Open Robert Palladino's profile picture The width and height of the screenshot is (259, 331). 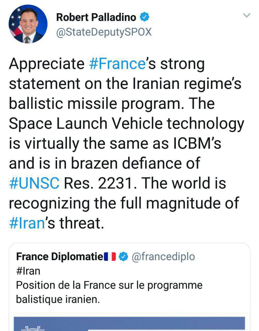pyautogui.click(x=28, y=24)
